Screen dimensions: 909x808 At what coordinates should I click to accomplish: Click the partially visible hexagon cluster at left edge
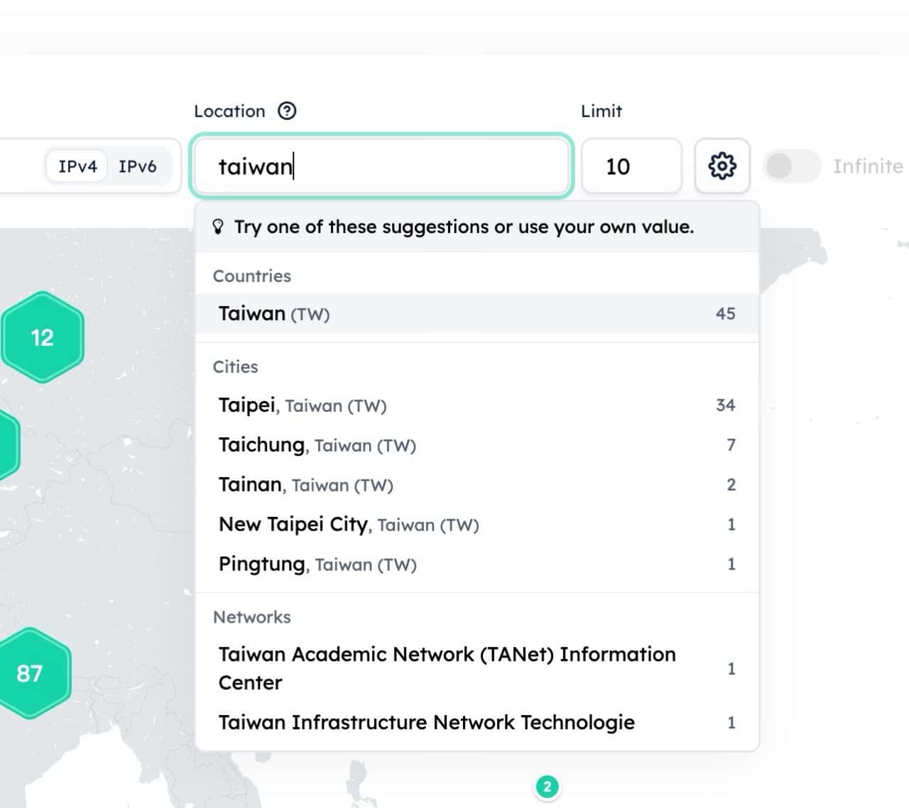7,446
